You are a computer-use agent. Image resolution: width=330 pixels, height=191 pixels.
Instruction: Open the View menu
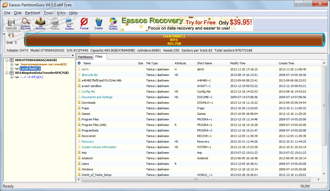pyautogui.click(x=61, y=13)
